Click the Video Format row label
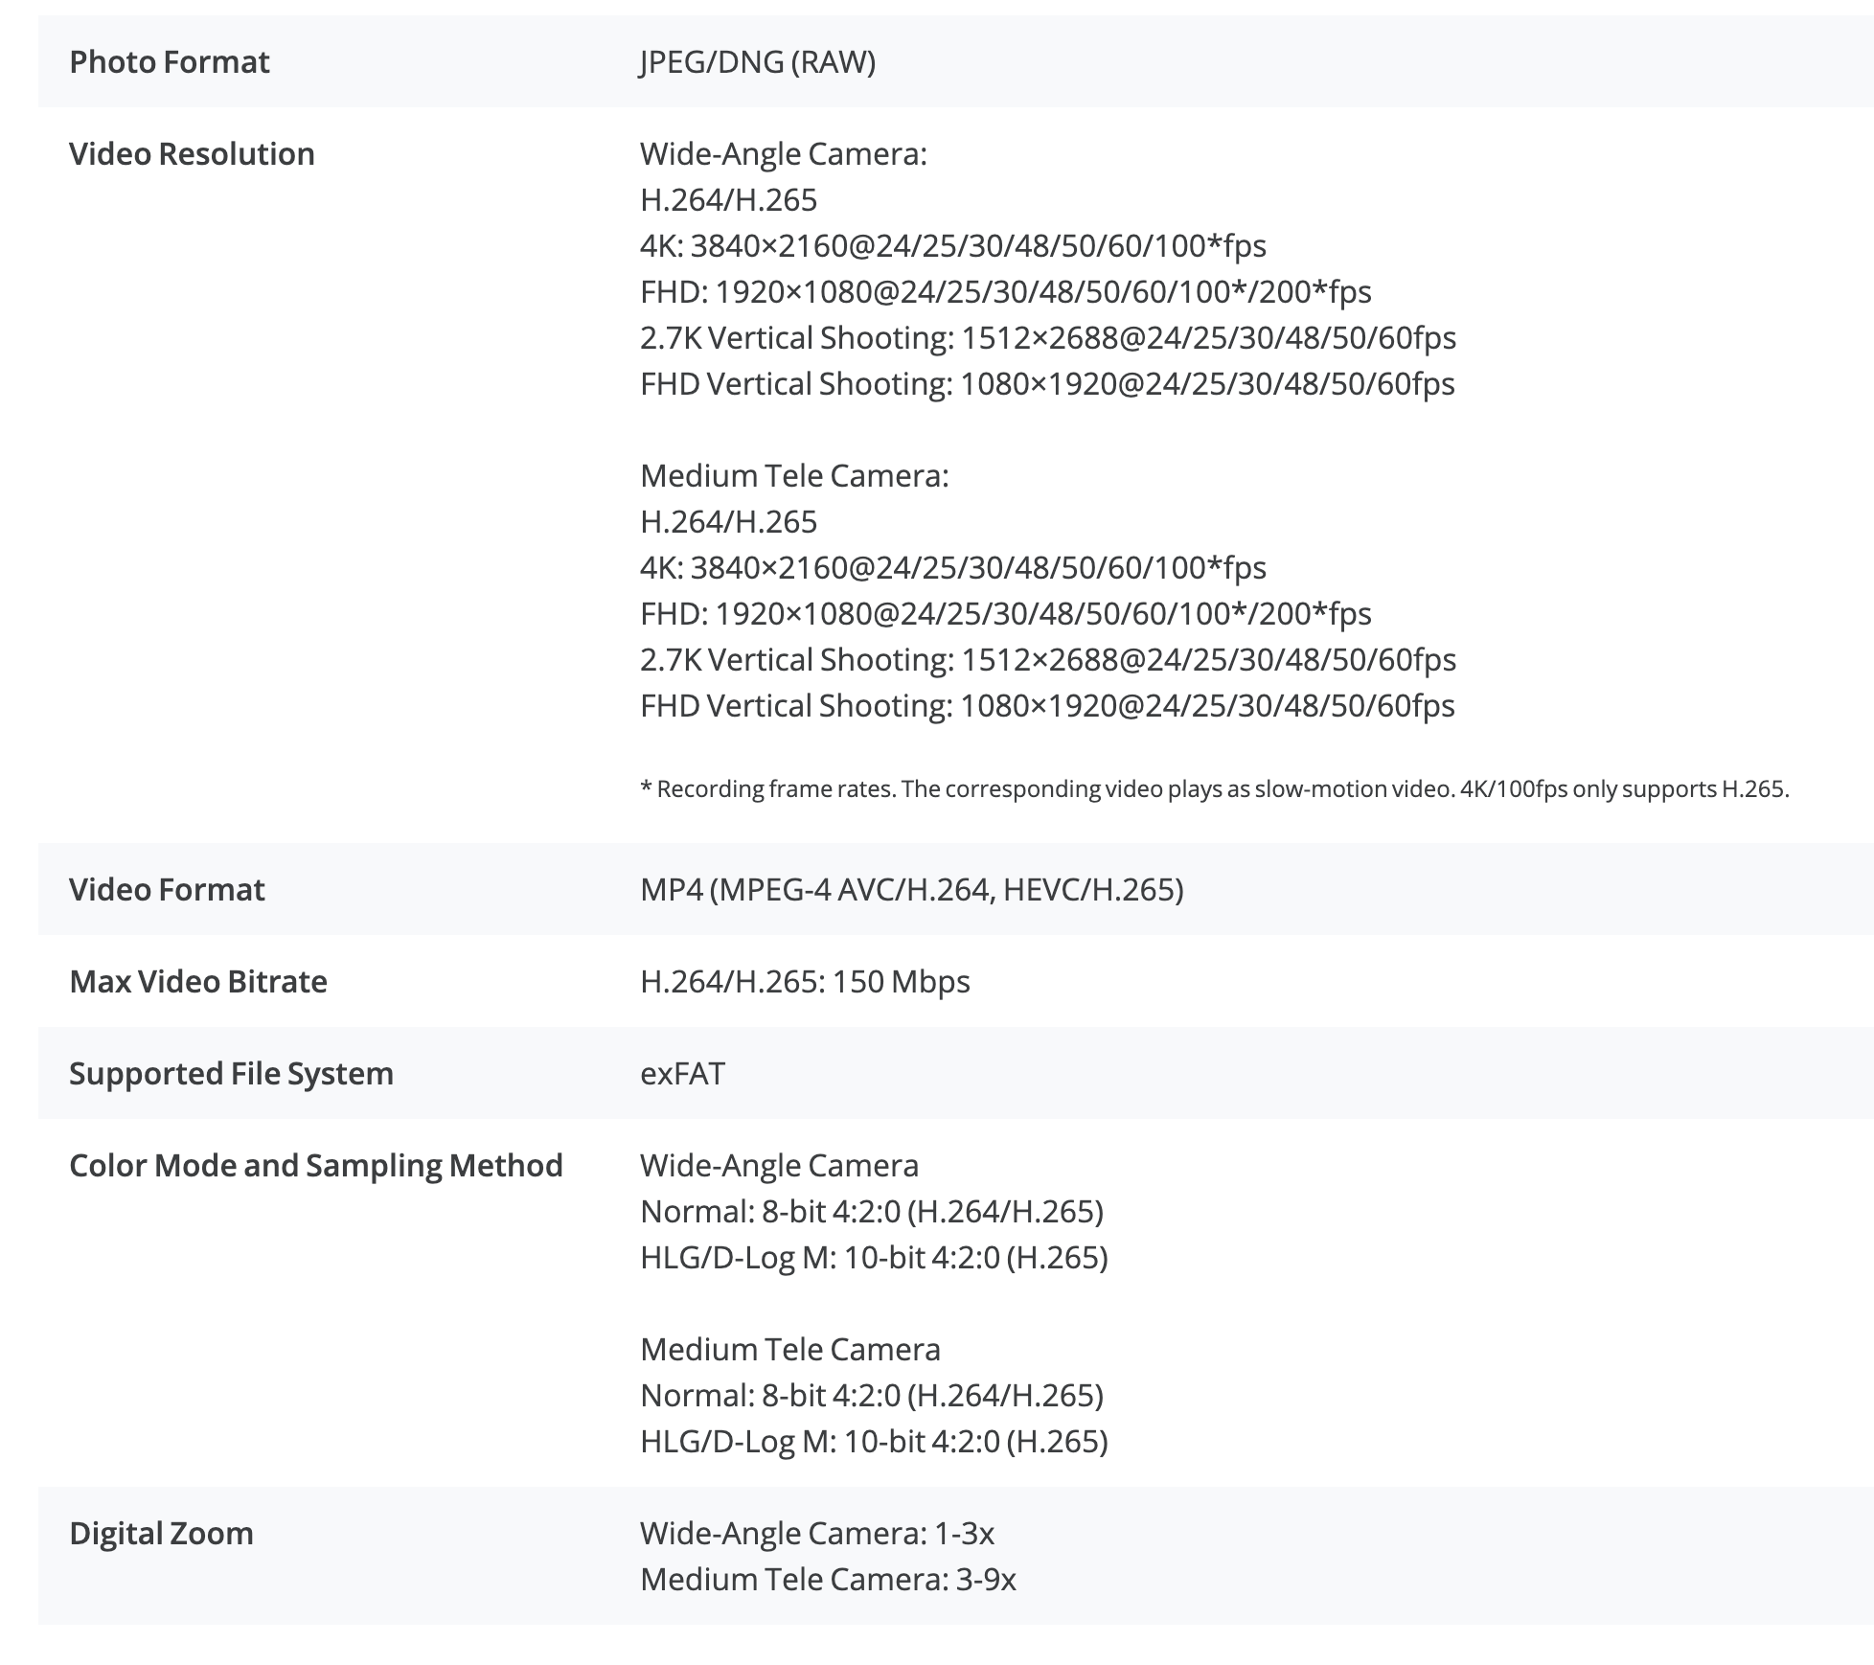Screen dimensions: 1874x1665 (167, 890)
